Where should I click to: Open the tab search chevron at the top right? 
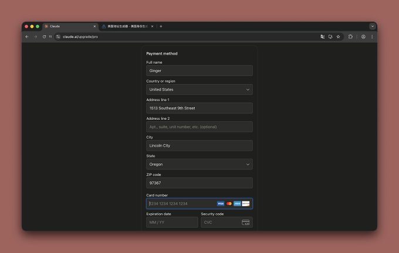373,26
